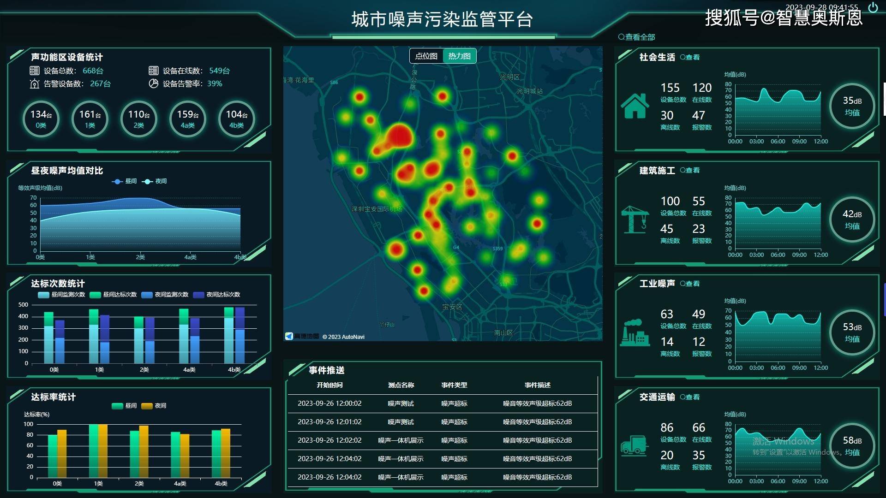886x498 pixels.
Task: Click the 城市噪声污染监管平台 title
Action: 442,19
